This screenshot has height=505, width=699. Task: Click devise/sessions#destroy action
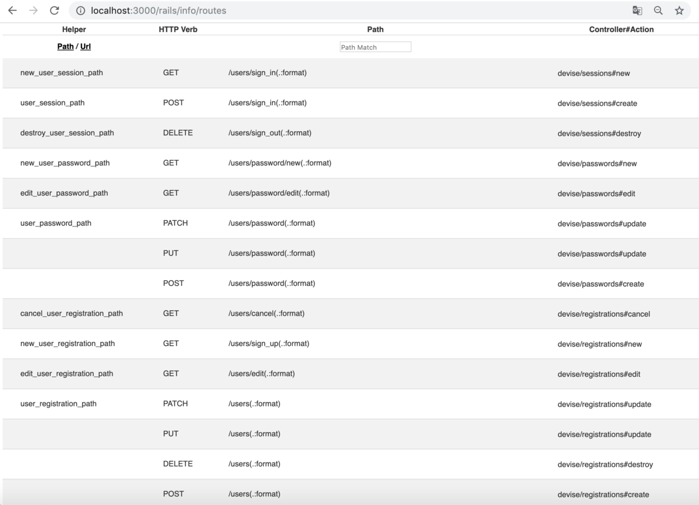599,134
